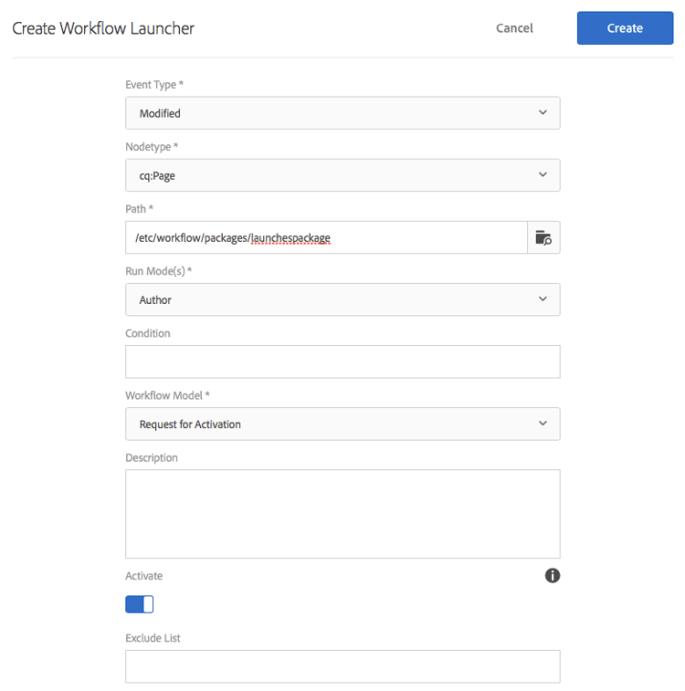Click the Activate info icon

tap(553, 576)
